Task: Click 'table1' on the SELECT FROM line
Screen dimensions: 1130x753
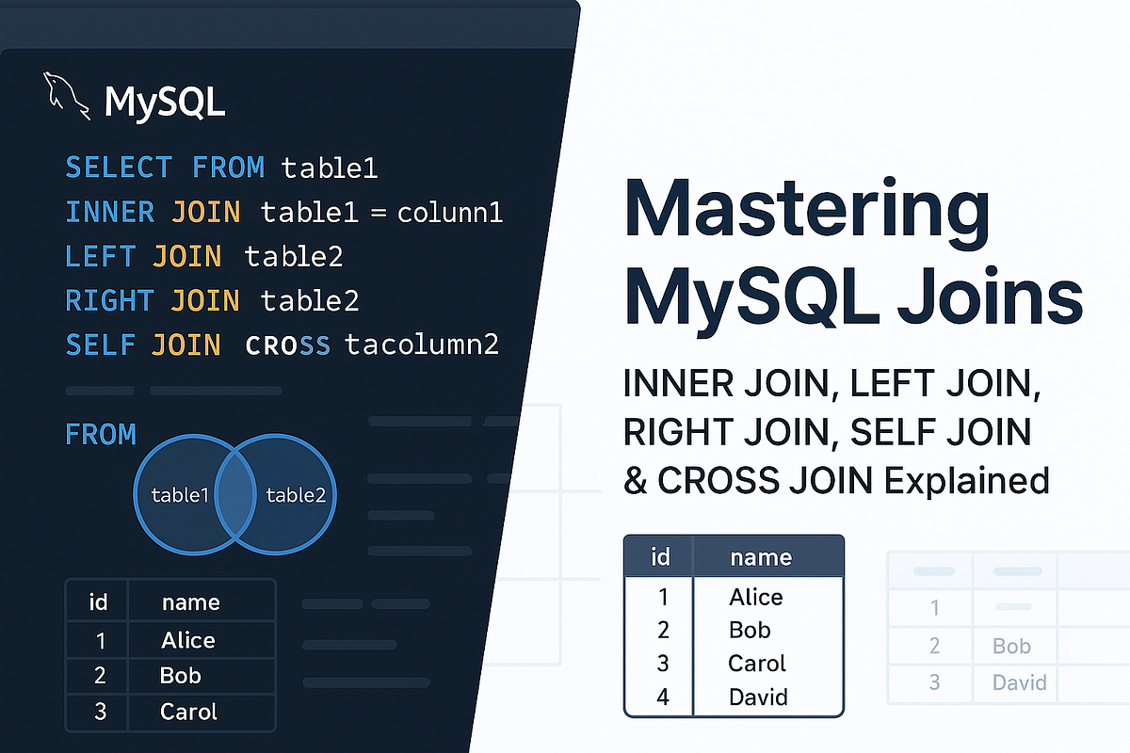Action: (x=330, y=168)
